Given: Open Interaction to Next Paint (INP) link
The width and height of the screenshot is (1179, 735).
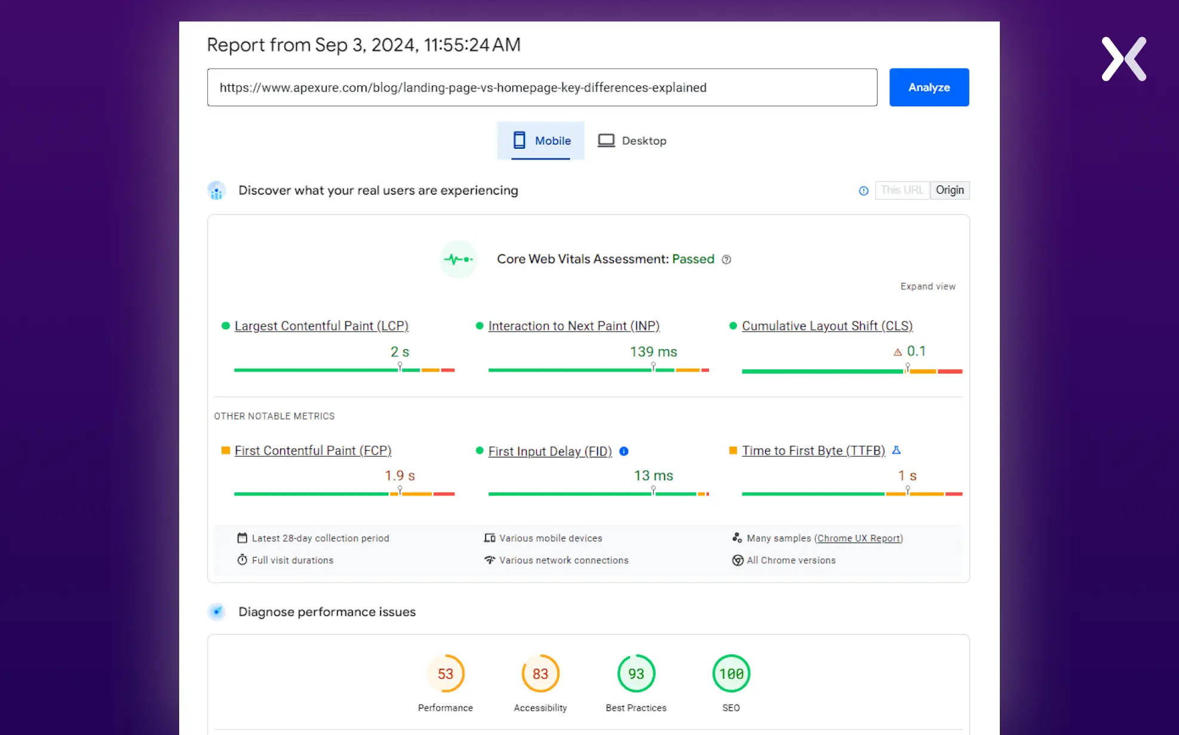Looking at the screenshot, I should tap(574, 326).
